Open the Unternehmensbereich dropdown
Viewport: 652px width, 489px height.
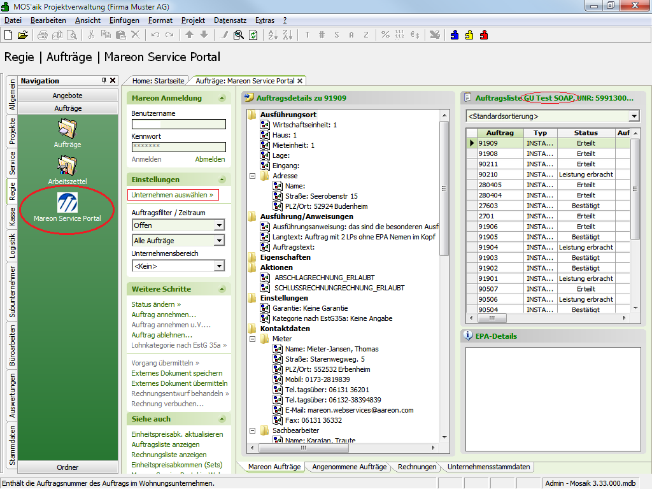point(219,266)
